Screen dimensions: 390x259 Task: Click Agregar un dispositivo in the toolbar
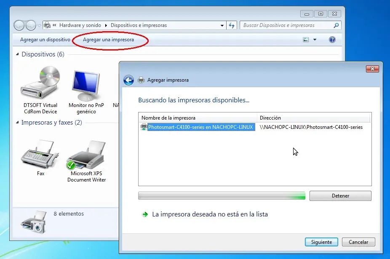tap(45, 40)
